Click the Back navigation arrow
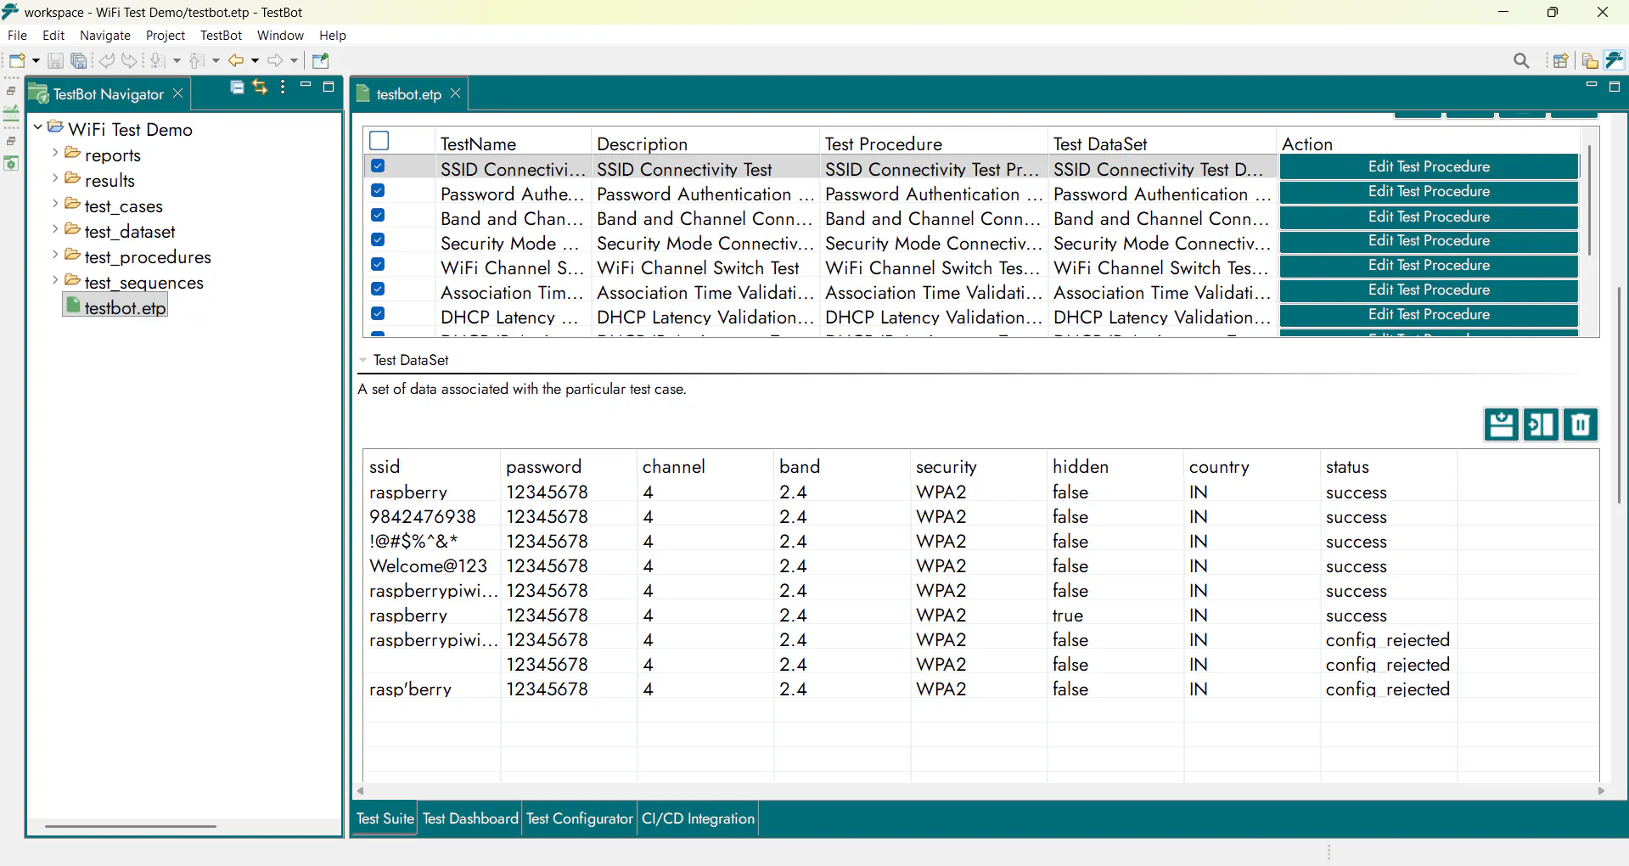The image size is (1629, 866). tap(235, 60)
